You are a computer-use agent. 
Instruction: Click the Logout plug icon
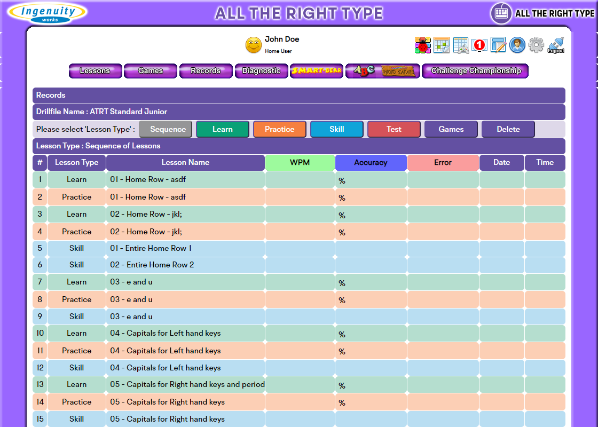click(556, 45)
